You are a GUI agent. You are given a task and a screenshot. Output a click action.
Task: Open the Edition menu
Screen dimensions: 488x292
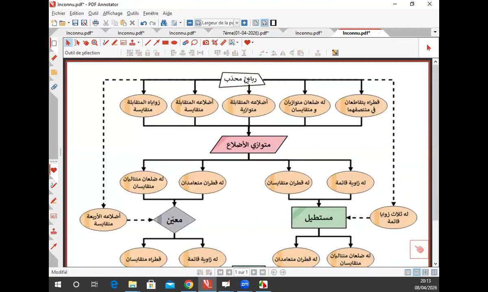[x=77, y=13]
